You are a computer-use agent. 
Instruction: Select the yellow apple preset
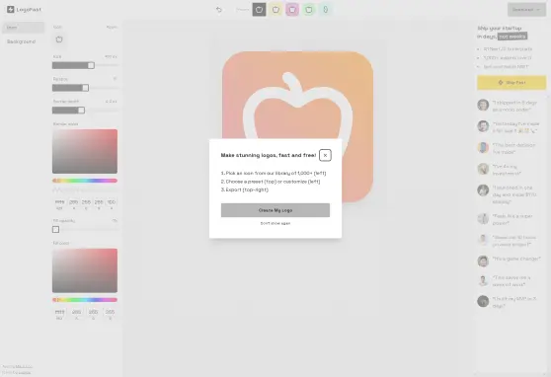point(275,10)
